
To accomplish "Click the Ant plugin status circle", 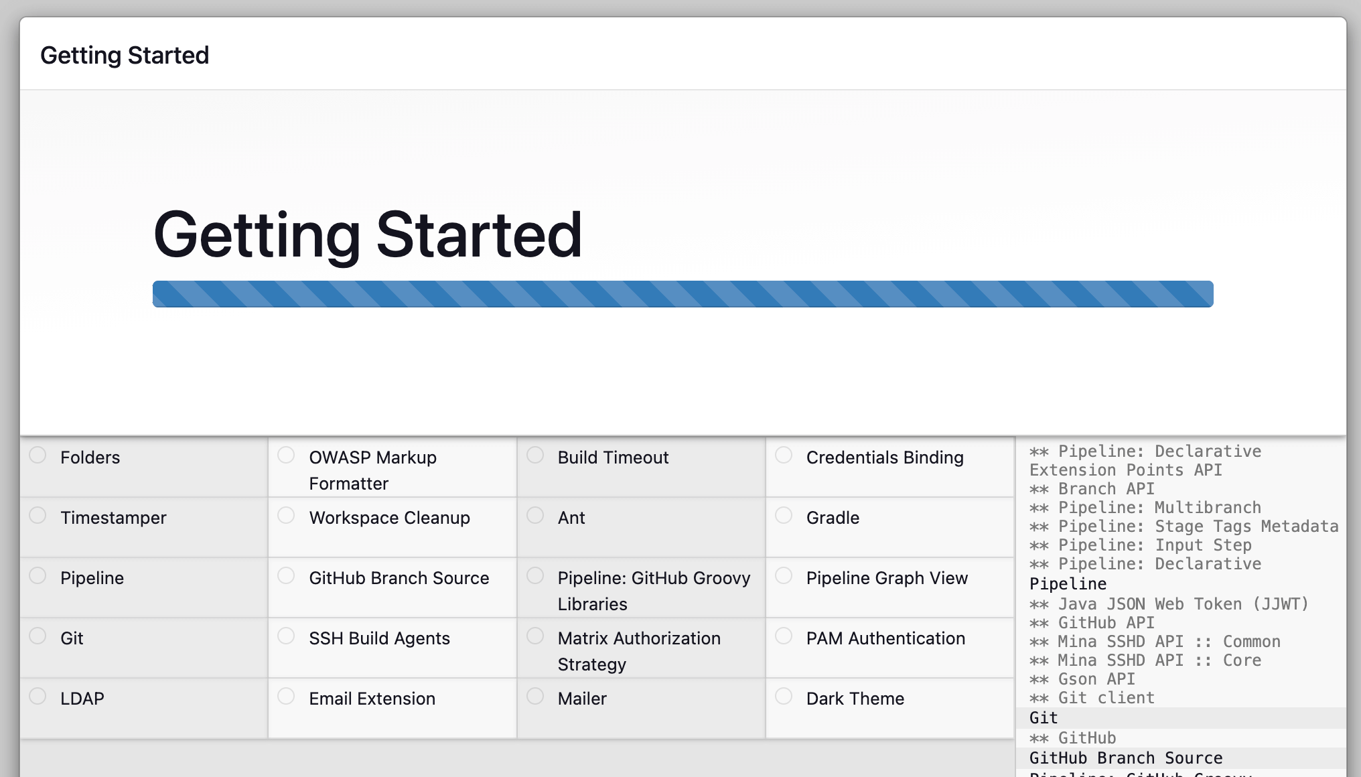I will (535, 516).
